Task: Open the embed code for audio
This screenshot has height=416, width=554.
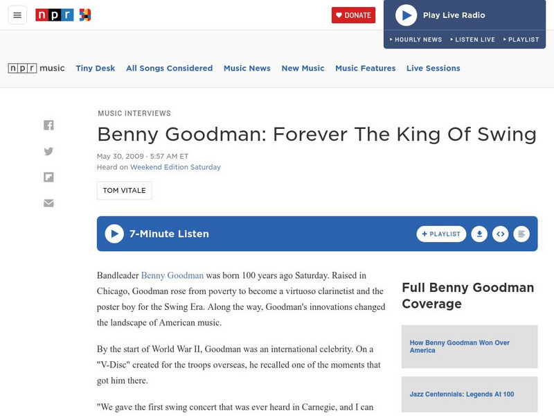Action: tap(500, 234)
